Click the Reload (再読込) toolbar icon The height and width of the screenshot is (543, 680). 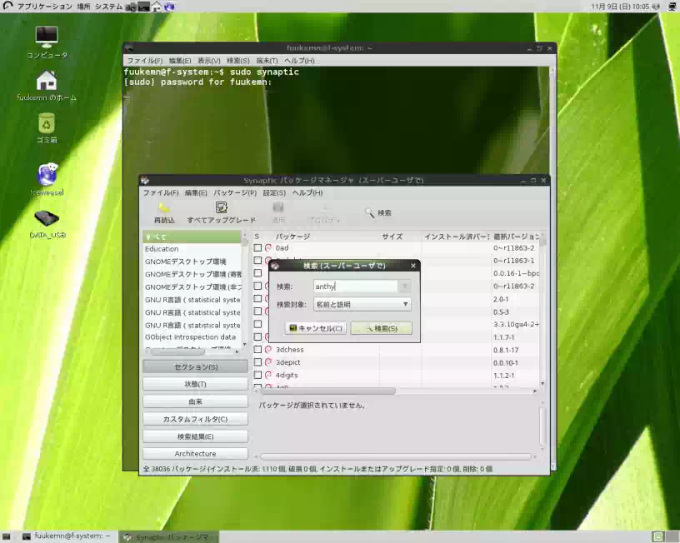tap(164, 207)
